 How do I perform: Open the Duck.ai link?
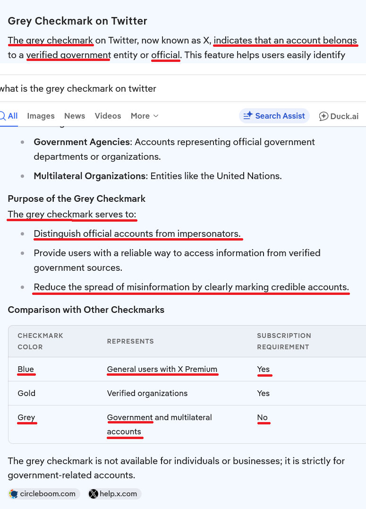coord(339,116)
